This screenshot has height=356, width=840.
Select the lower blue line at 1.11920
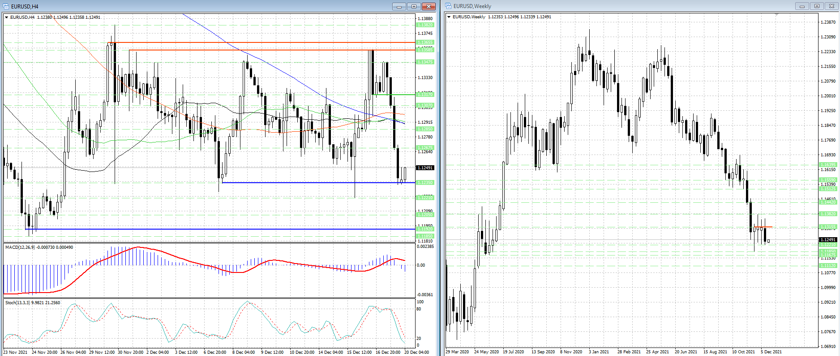pos(224,229)
